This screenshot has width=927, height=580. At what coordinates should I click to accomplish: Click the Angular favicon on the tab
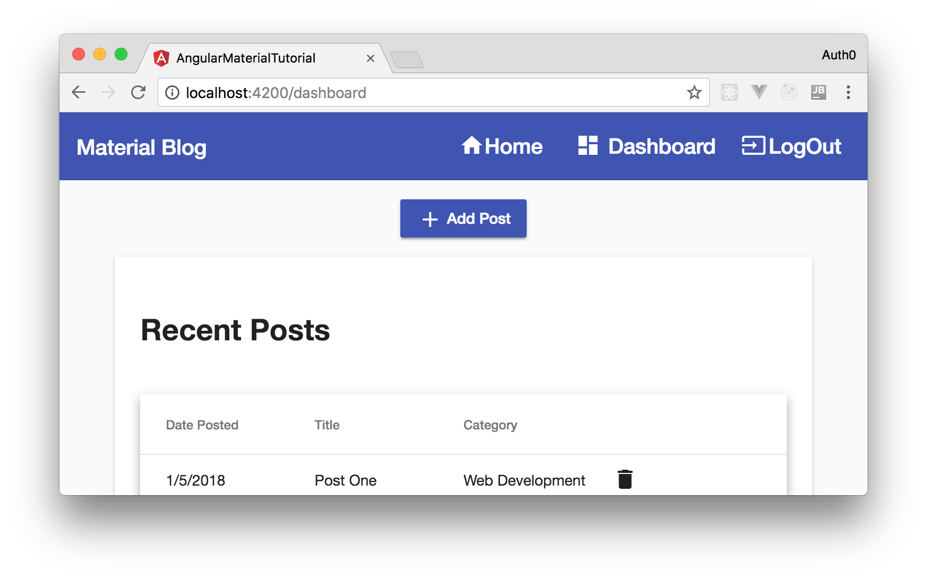tap(161, 58)
